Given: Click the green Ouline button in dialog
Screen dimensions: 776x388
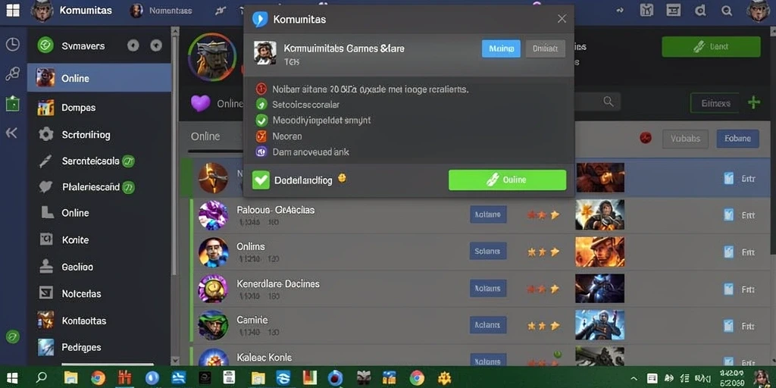Looking at the screenshot, I should 507,180.
